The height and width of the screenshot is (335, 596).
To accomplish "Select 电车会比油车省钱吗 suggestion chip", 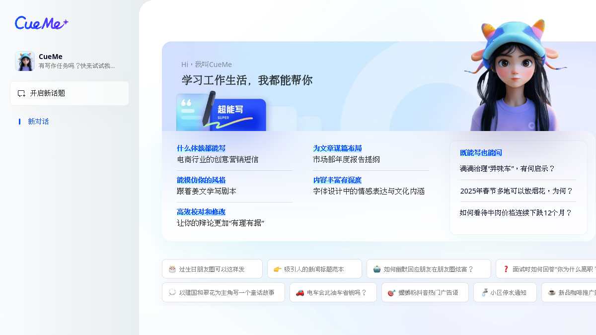I will (333, 292).
